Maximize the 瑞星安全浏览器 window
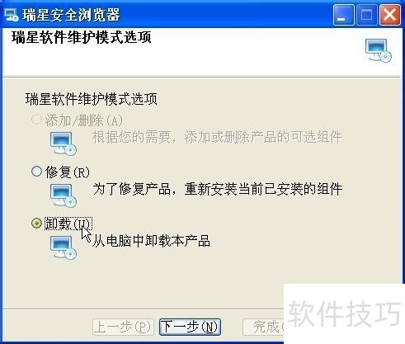This screenshot has height=344, width=405. pyautogui.click(x=366, y=15)
